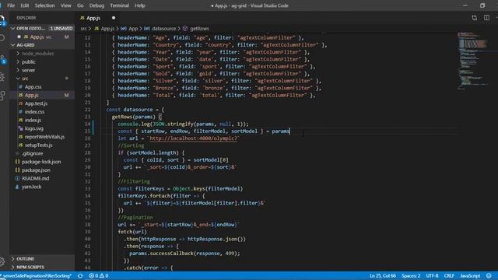498x280 pixels.
Task: Click the feedback smiley icon in status bar
Action: 489,275
